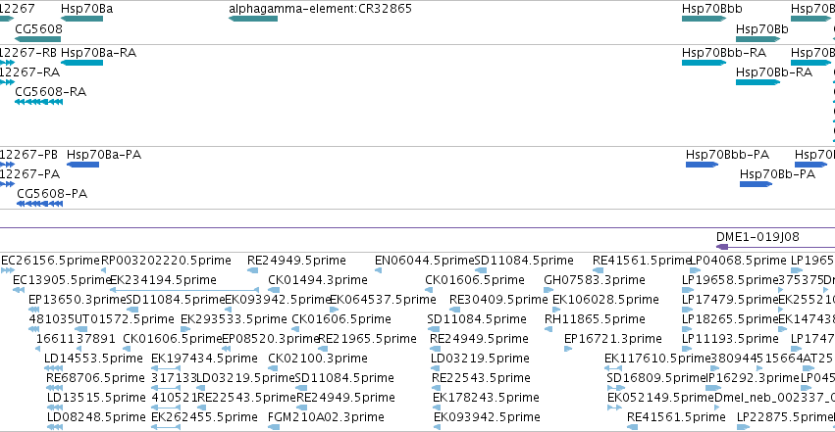Click the Hsp70Bbb-PA protein label
Viewport: 835px width, 432px height.
click(x=727, y=155)
